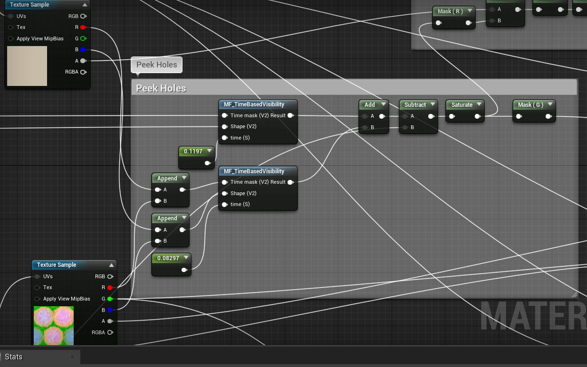Image resolution: width=587 pixels, height=367 pixels.
Task: Click the input pin on Saturate node
Action: (x=451, y=116)
